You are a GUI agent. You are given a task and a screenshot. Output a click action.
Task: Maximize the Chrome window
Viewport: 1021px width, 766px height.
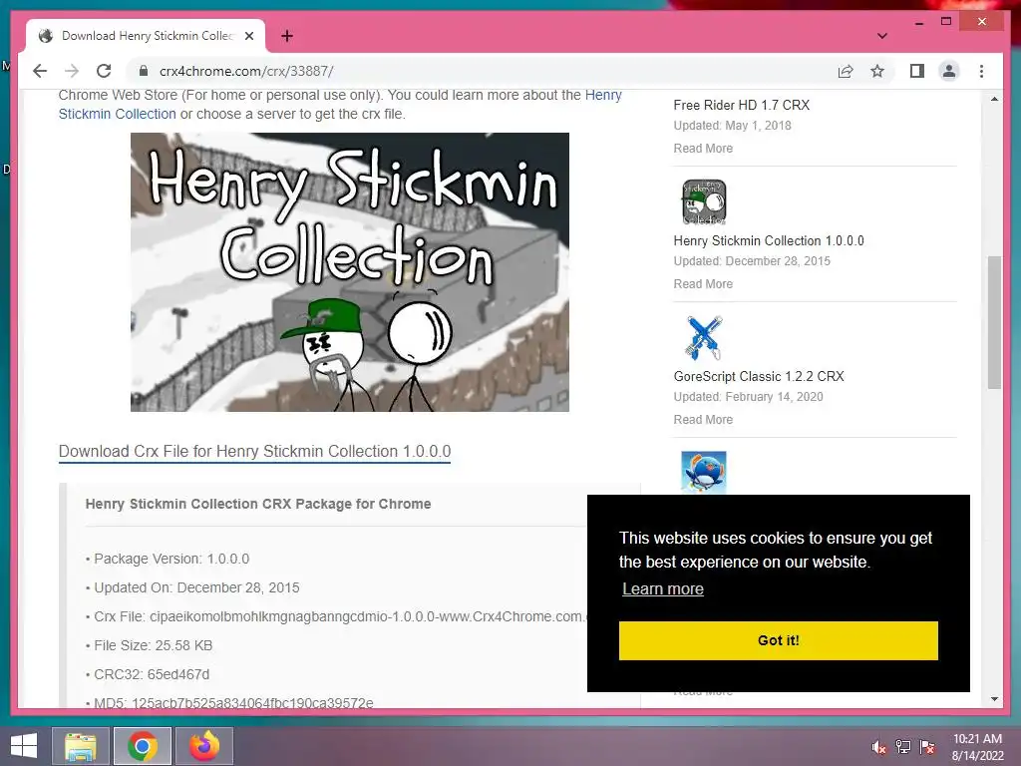point(946,22)
